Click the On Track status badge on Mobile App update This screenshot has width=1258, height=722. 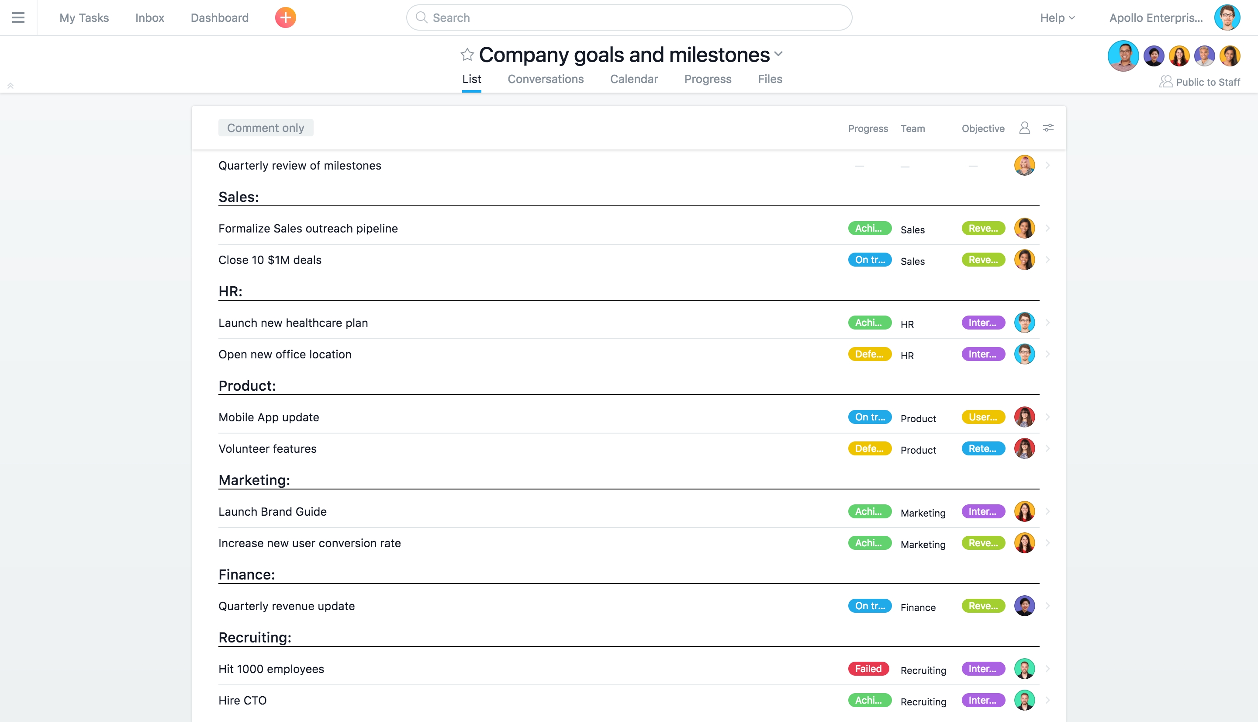pyautogui.click(x=868, y=417)
